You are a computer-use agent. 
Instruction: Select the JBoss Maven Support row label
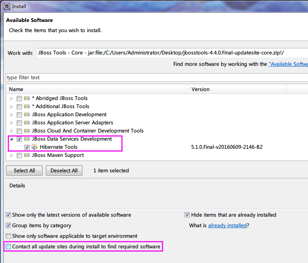coord(58,155)
